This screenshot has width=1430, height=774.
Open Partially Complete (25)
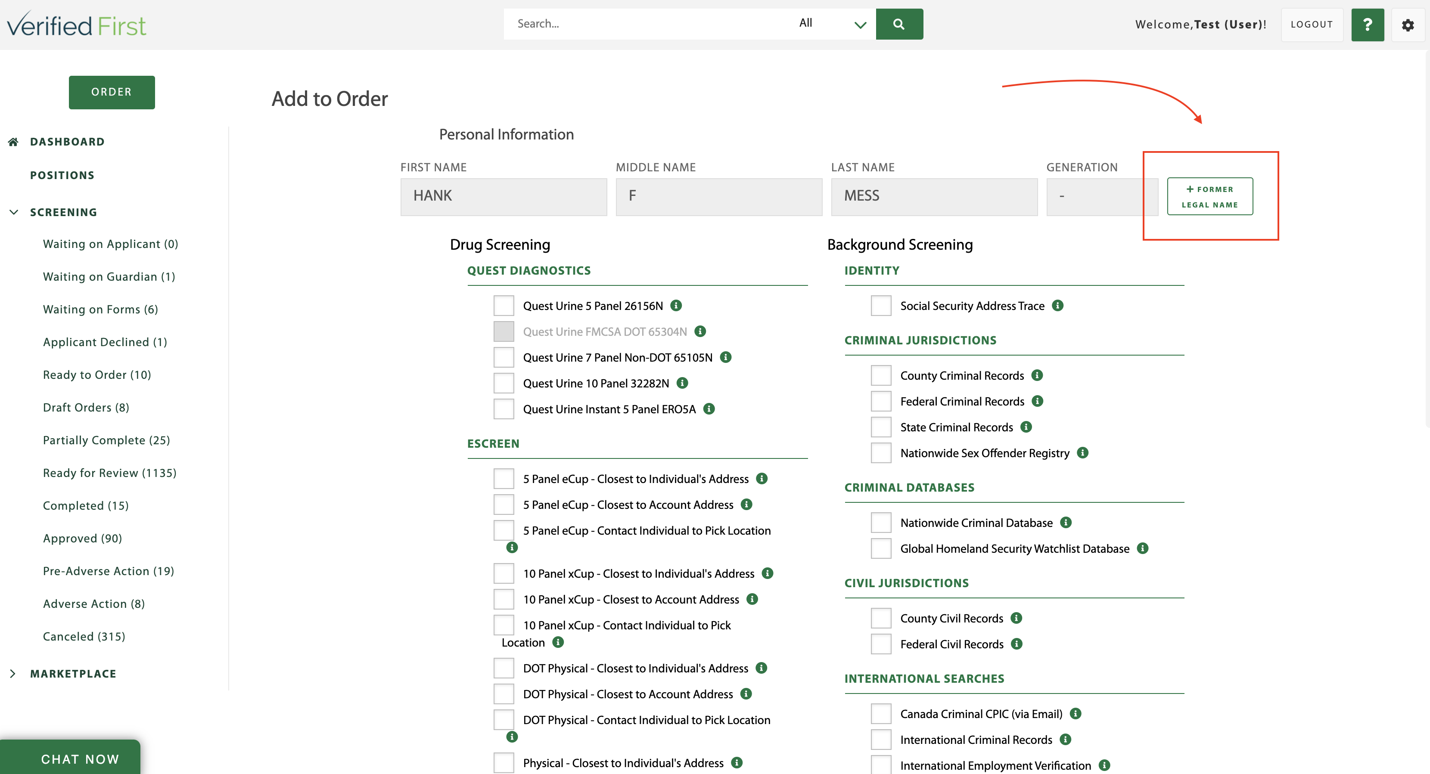(x=106, y=440)
